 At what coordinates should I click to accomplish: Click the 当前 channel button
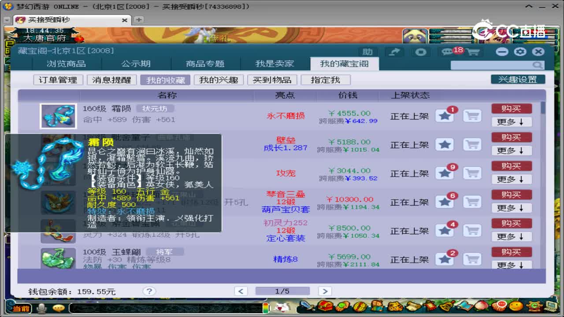point(21,309)
